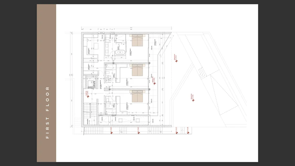This screenshot has height=166, width=295.
Task: Click the FIRST FLOOR sidebar title
Action: pyautogui.click(x=48, y=113)
